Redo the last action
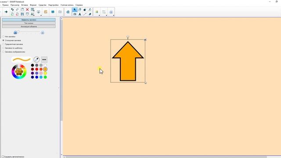This screenshot has width=281, height=158. [x=17, y=10]
